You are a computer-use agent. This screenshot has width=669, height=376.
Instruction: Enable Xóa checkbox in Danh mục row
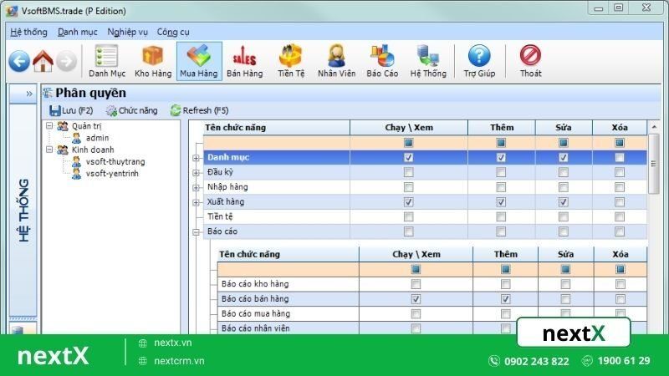pyautogui.click(x=620, y=157)
